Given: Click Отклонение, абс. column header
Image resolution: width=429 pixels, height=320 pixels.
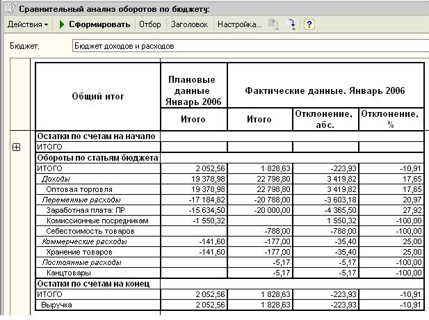Looking at the screenshot, I should coord(325,120).
